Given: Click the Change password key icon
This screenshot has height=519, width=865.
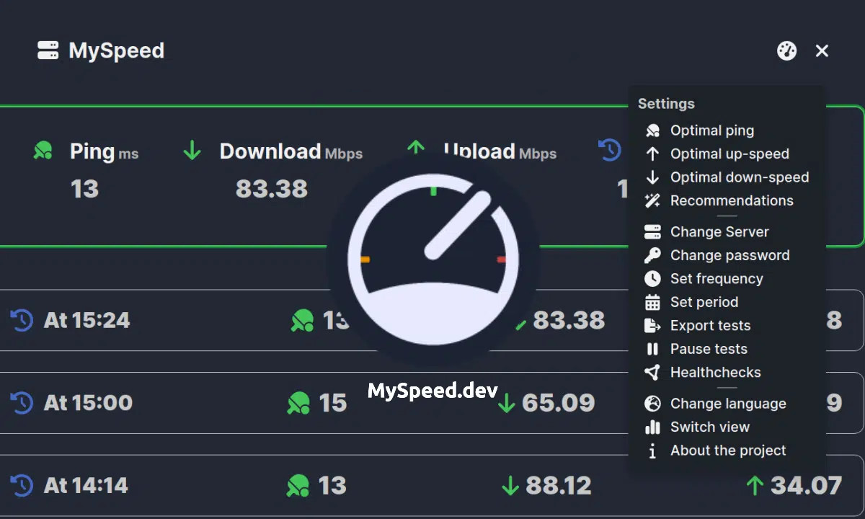Looking at the screenshot, I should [x=652, y=255].
